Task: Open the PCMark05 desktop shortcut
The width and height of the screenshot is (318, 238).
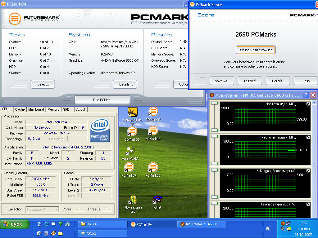Action: [153, 170]
